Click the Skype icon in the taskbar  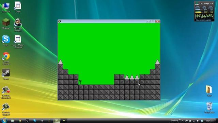pyautogui.click(x=34, y=121)
